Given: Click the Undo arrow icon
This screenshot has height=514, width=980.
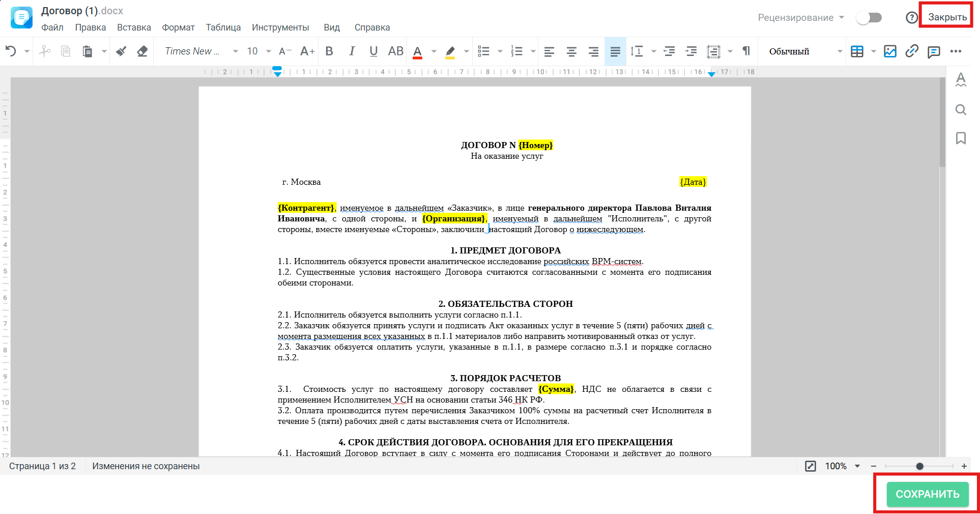Looking at the screenshot, I should (x=11, y=51).
